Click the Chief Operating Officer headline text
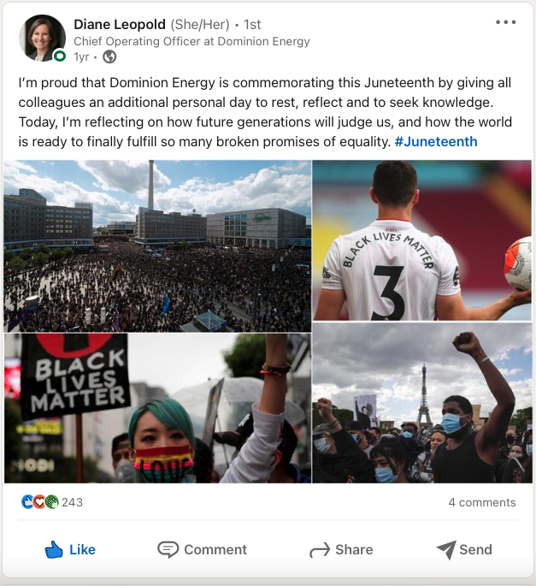This screenshot has height=586, width=536. [x=191, y=41]
